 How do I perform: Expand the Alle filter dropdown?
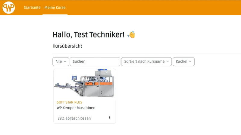pyautogui.click(x=61, y=61)
